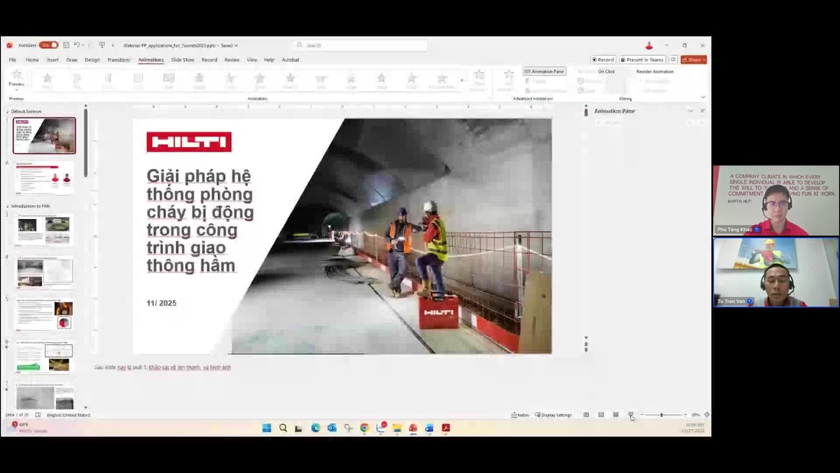Click the Save icon in title bar

(x=66, y=45)
